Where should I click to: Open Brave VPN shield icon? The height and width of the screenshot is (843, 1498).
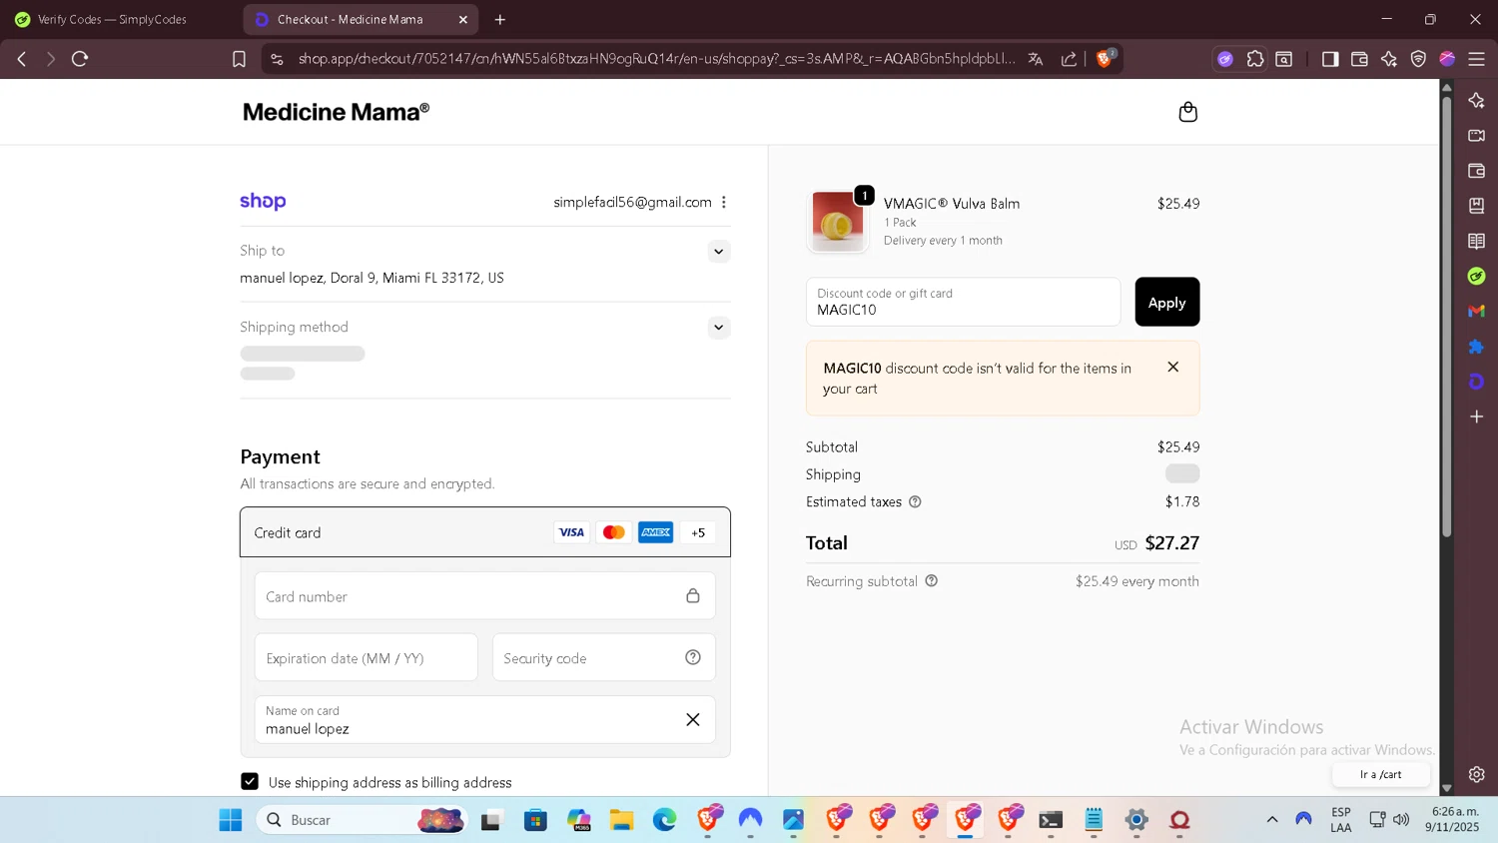point(1418,59)
